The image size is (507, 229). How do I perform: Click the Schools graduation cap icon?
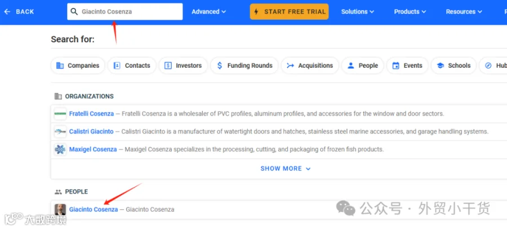click(x=440, y=65)
